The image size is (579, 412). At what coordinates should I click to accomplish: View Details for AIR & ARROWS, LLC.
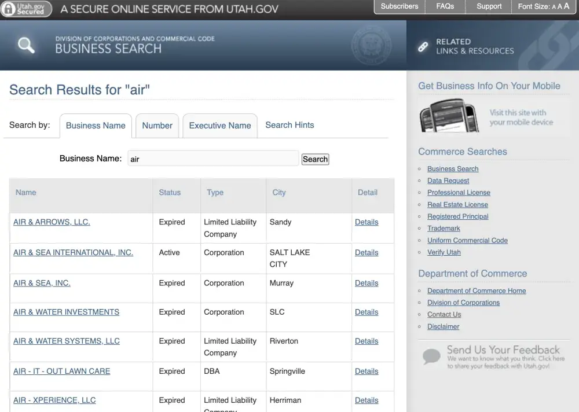tap(367, 222)
